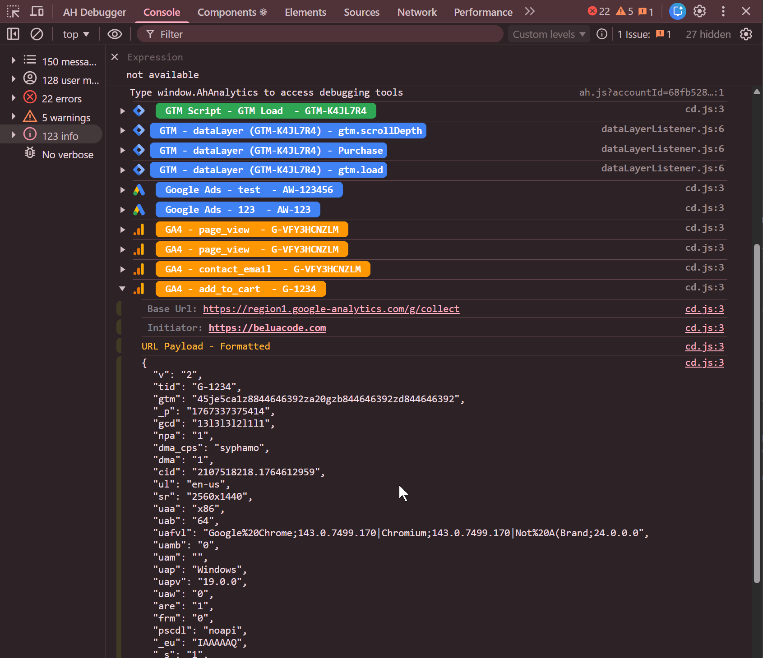Open the AH Debugger tab

pos(94,12)
